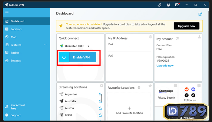
Task: Click the chat icon on Follow us card
Action: click(199, 86)
